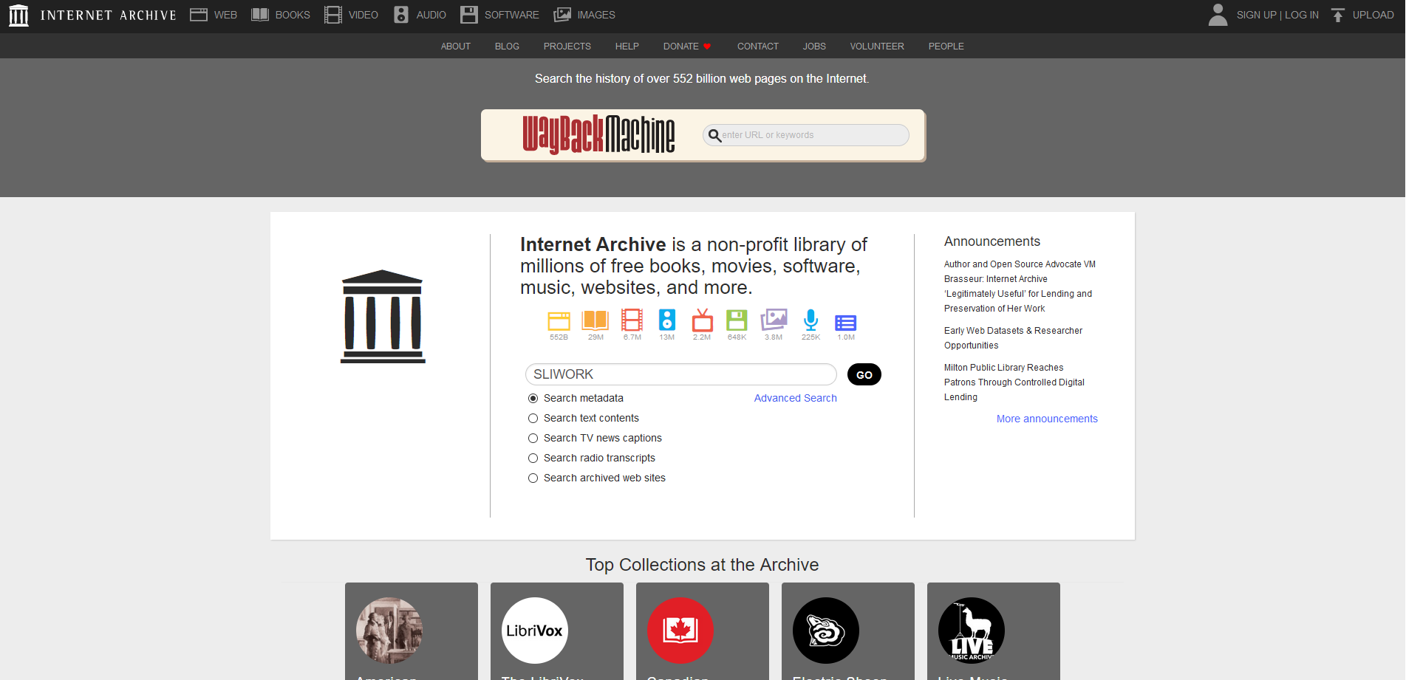Open the Web section icon in top bar
Screen dimensions: 1406x680
(x=199, y=15)
